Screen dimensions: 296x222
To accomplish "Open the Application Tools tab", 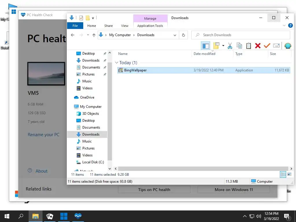I will click(x=150, y=26).
